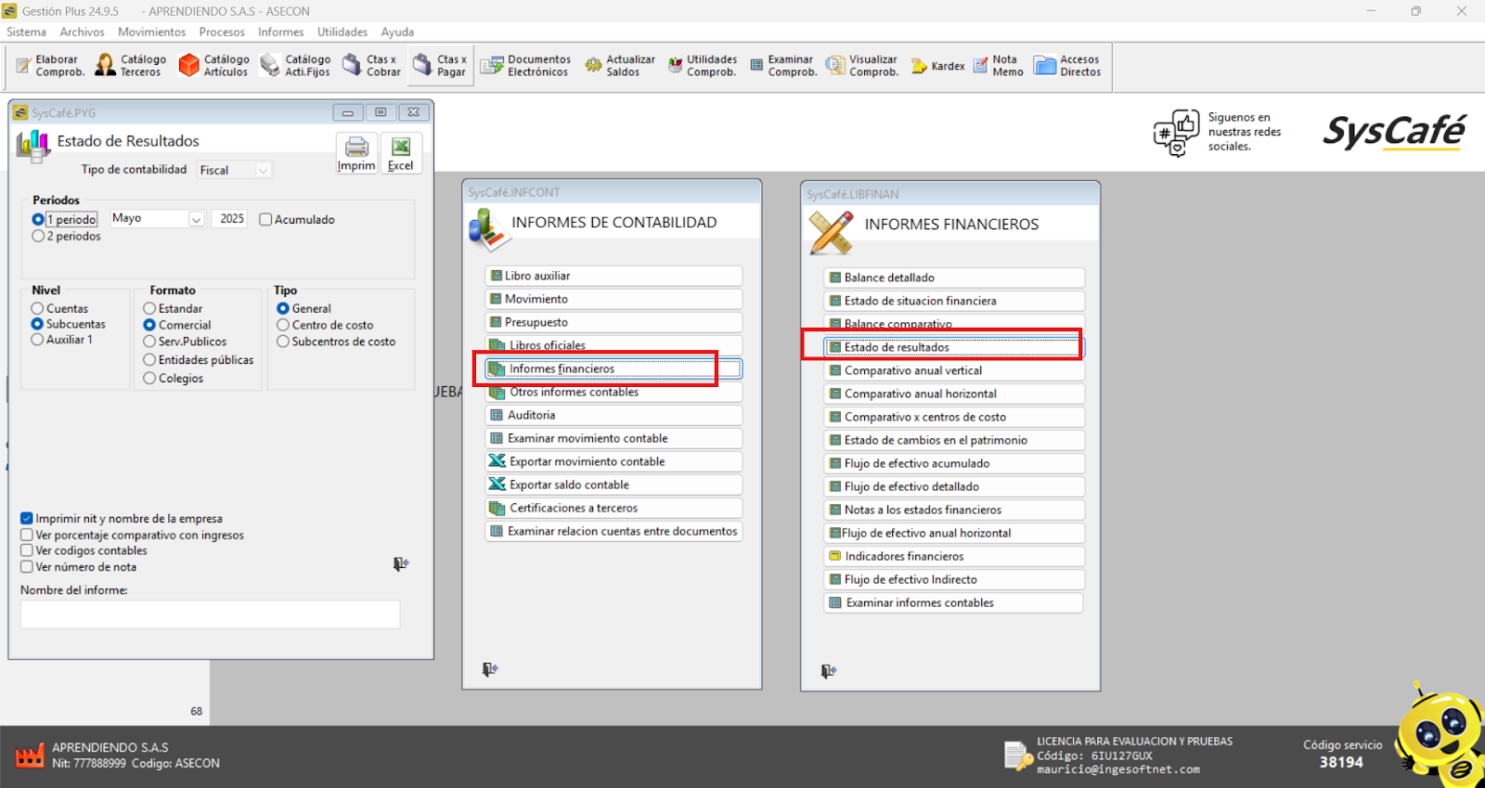The height and width of the screenshot is (788, 1485).
Task: Click the Imprimir printer icon
Action: pos(356,153)
